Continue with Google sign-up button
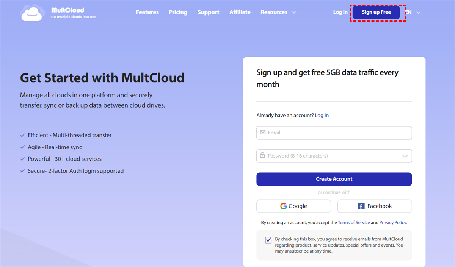The image size is (455, 267). coord(293,206)
